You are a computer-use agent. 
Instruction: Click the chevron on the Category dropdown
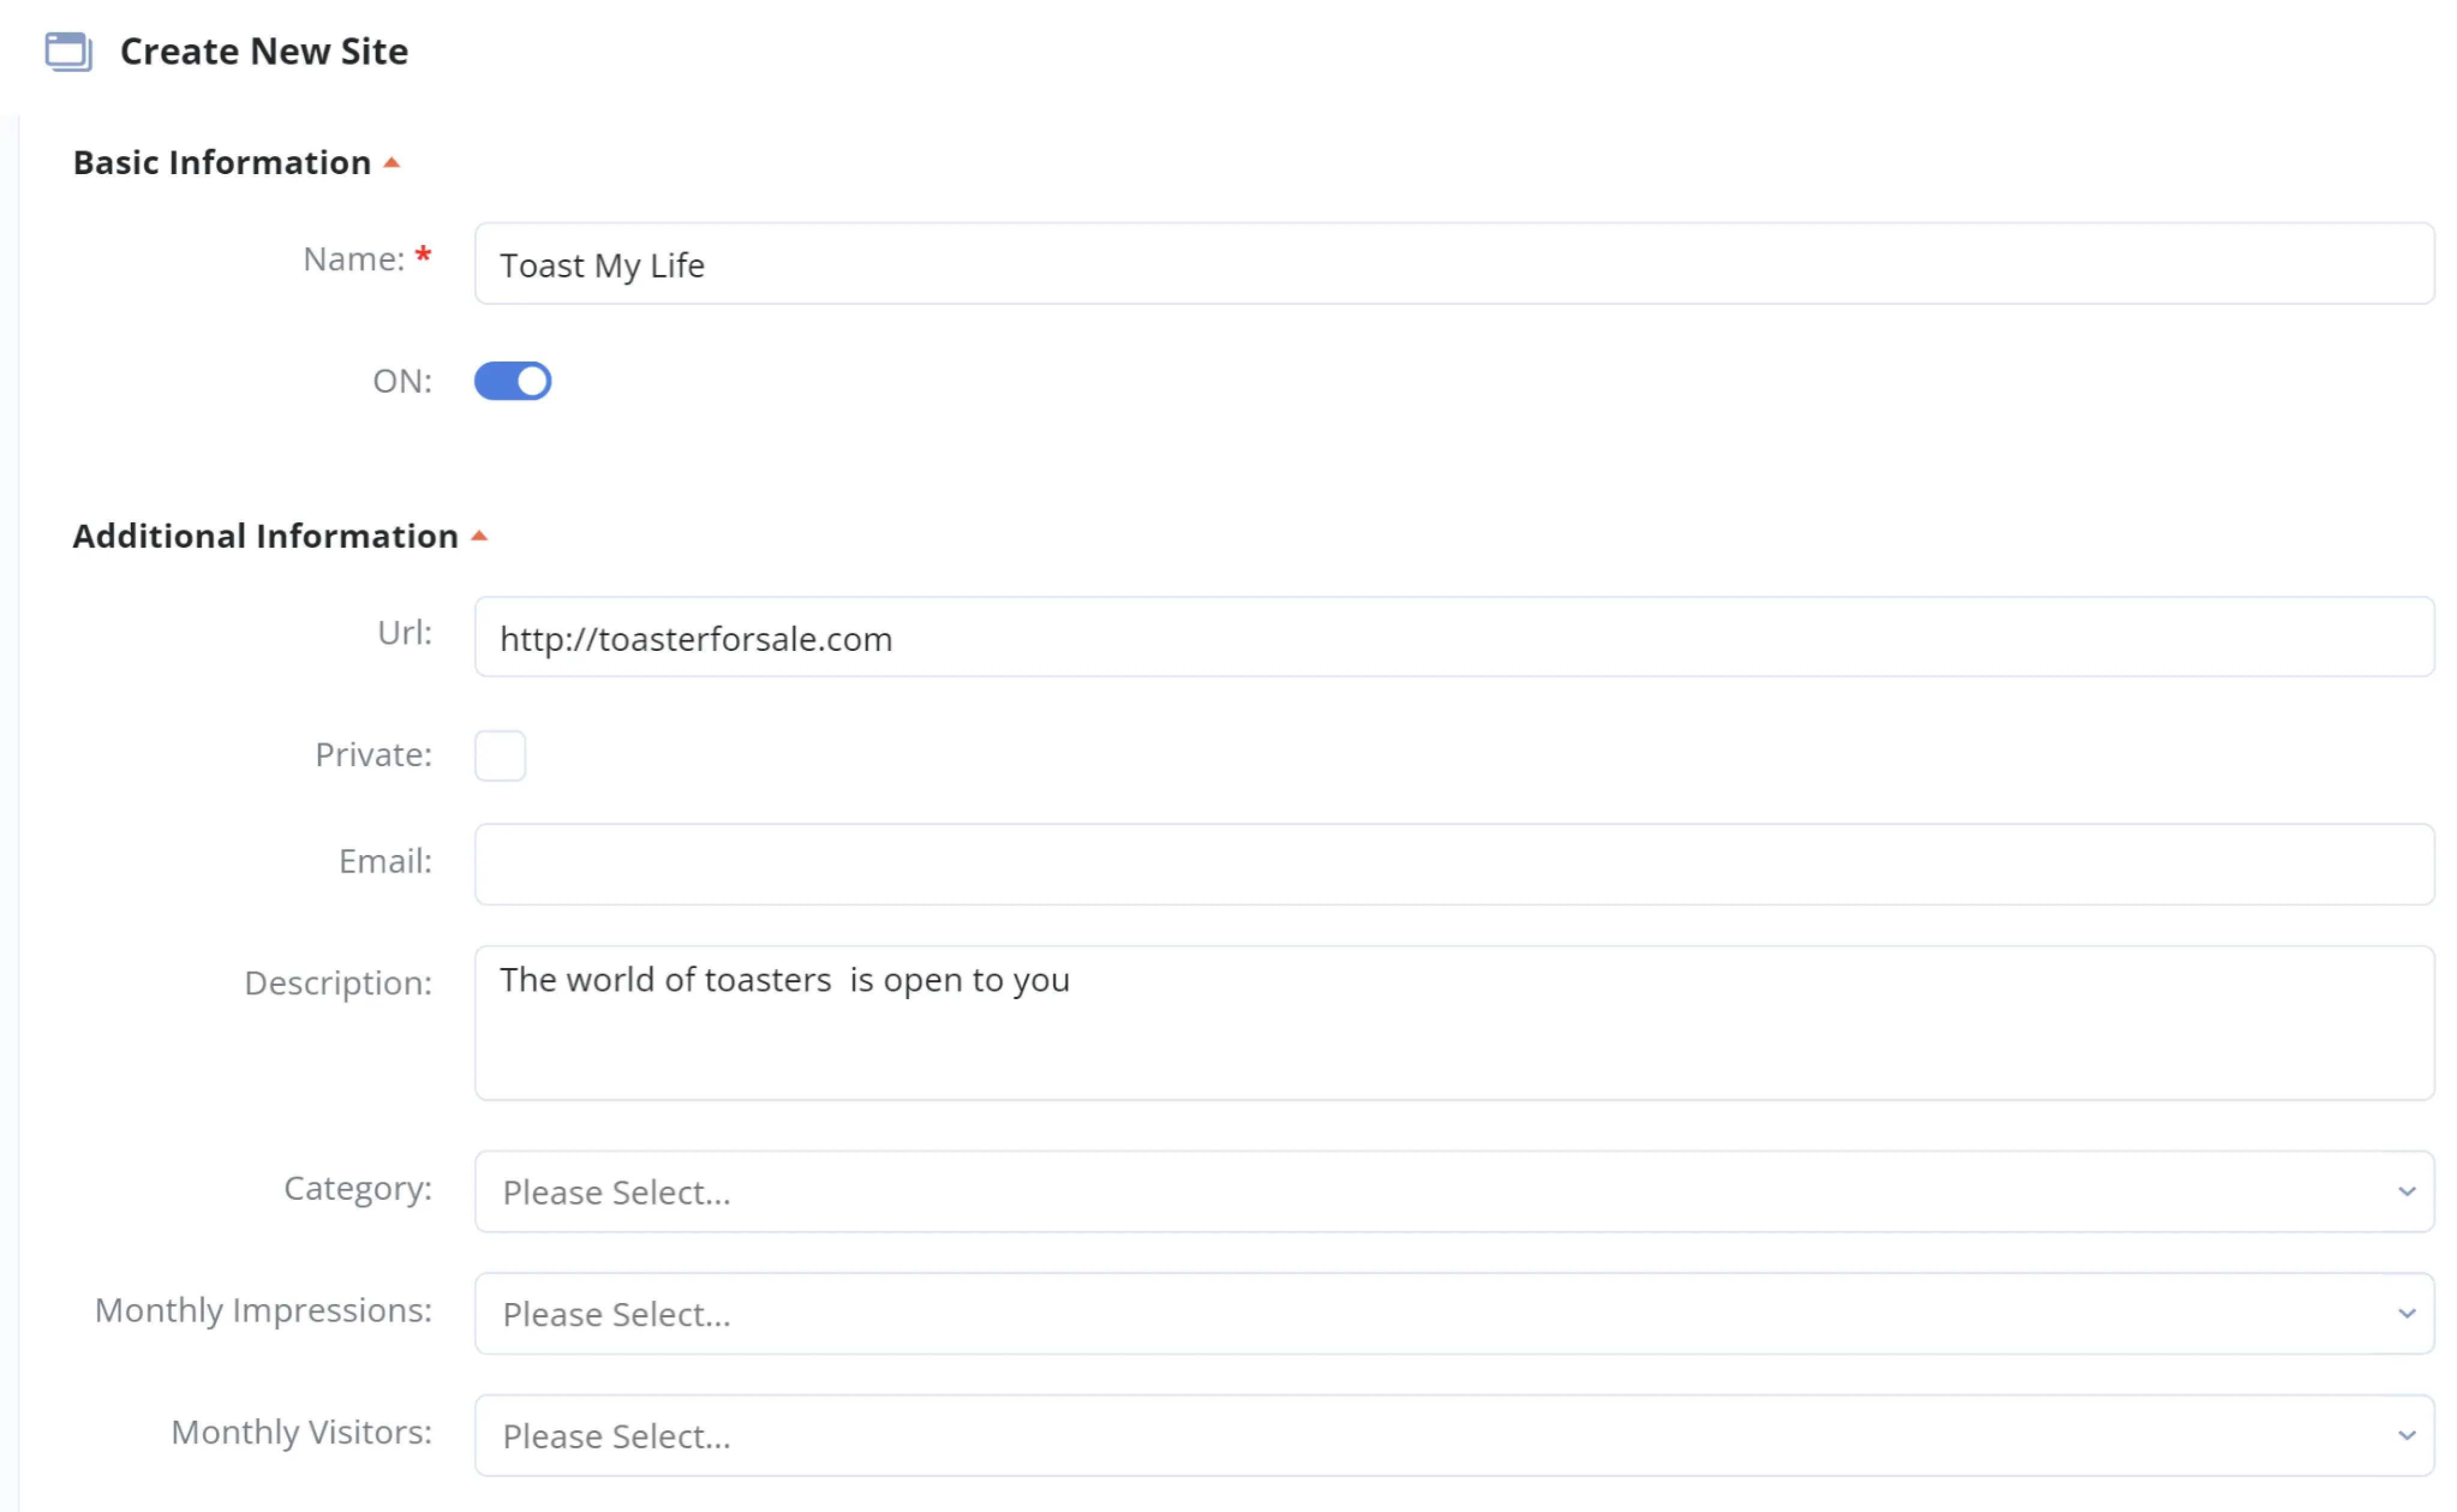point(2406,1191)
